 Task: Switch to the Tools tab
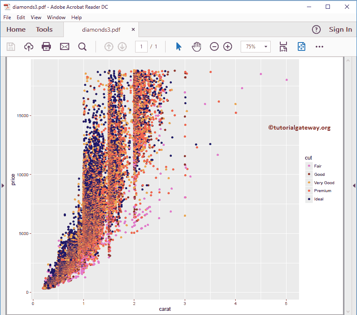click(x=44, y=30)
